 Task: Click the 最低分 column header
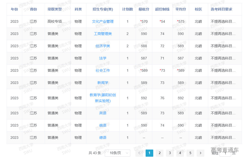tap(144, 9)
